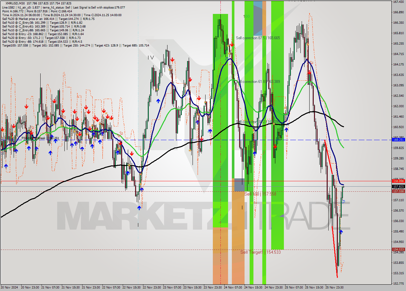Click 'Sell correction 87.5 | 165.665' chart label
Screen dimensions: 406x291
click(x=258, y=38)
